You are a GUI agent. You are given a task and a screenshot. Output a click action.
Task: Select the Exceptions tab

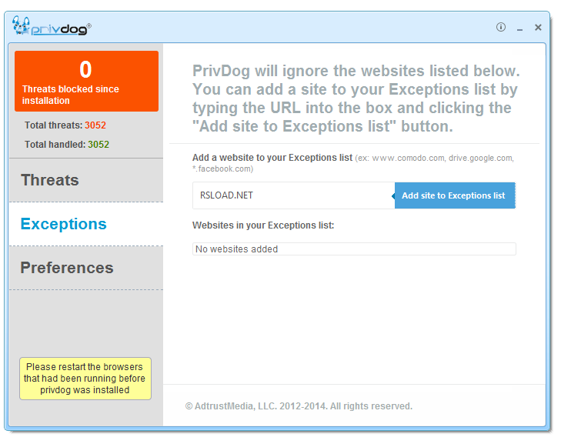tap(64, 224)
